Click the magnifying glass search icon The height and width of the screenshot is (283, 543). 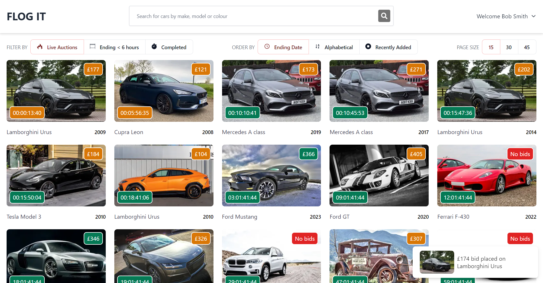pos(384,16)
